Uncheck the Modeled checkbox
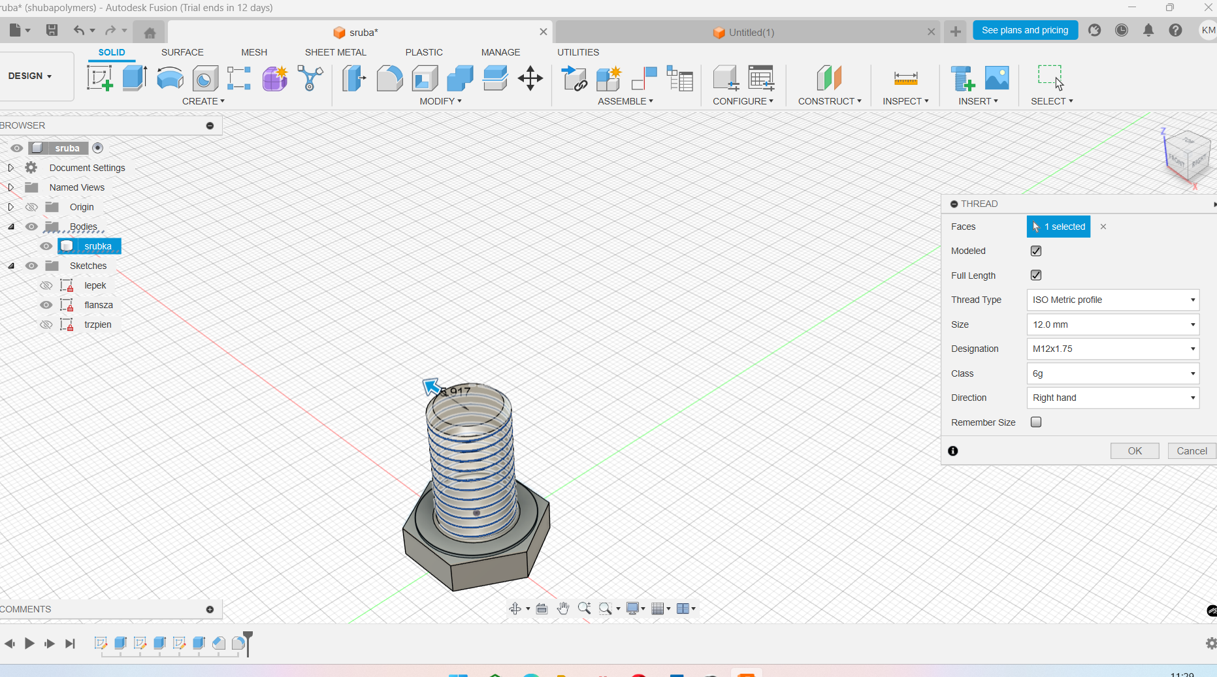 pyautogui.click(x=1036, y=251)
